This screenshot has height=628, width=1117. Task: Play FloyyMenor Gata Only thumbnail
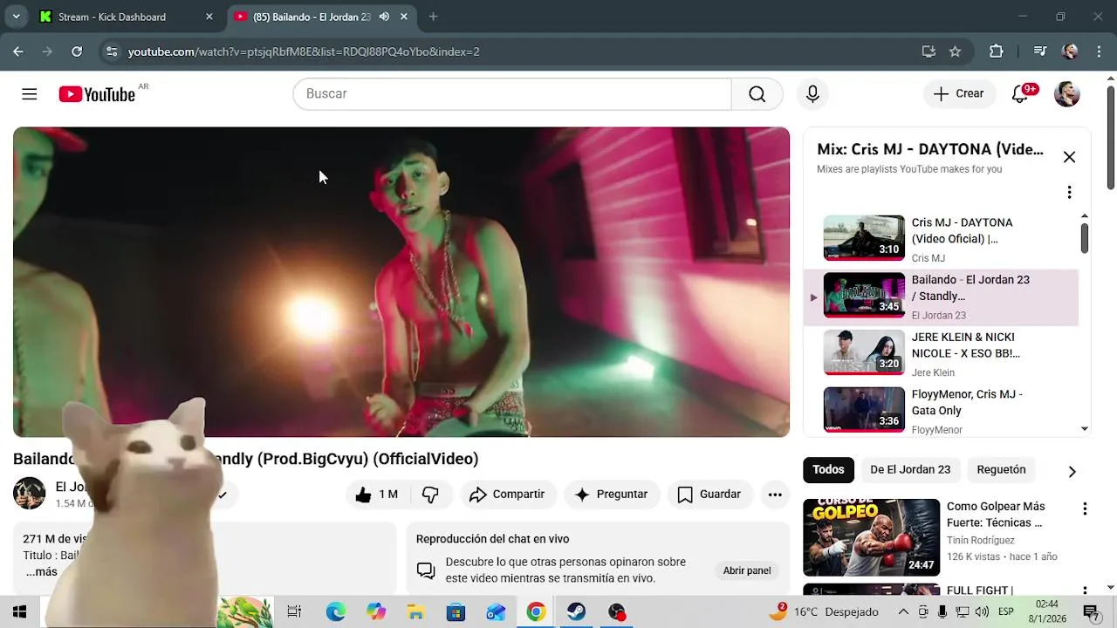point(864,410)
